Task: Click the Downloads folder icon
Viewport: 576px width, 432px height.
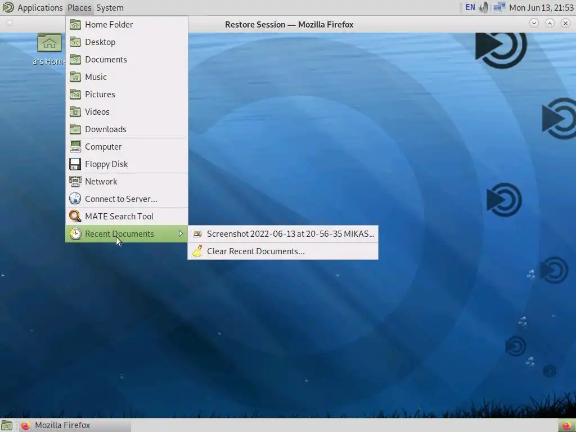Action: coord(75,129)
